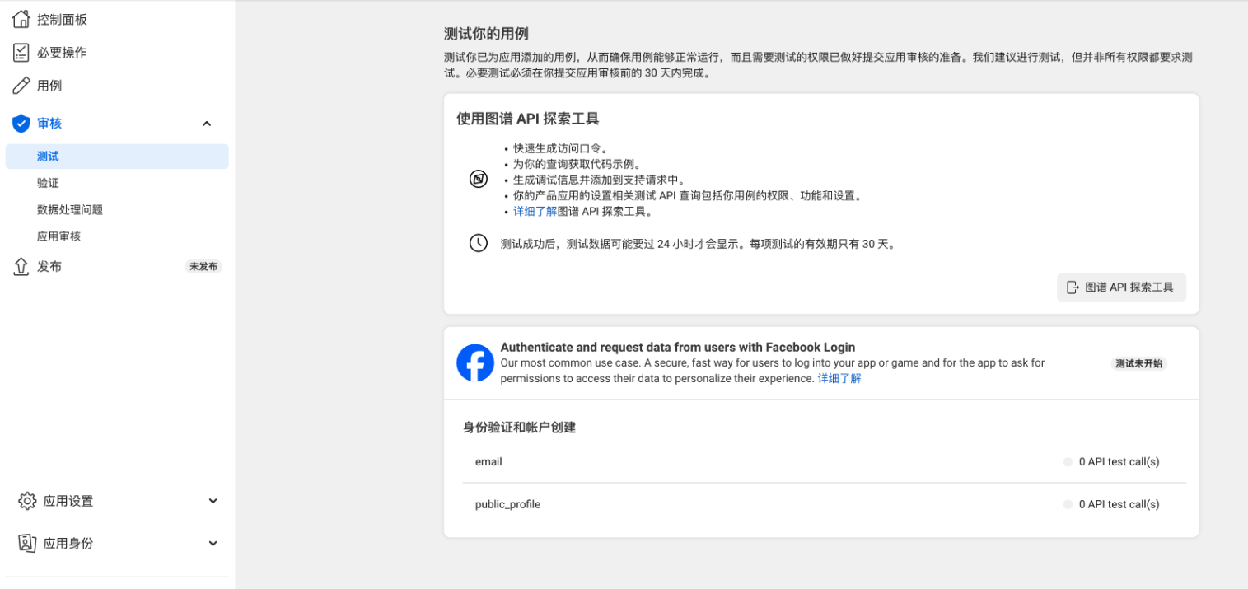Click the 图谱 API 探索工具 button
The image size is (1248, 589).
pyautogui.click(x=1121, y=287)
